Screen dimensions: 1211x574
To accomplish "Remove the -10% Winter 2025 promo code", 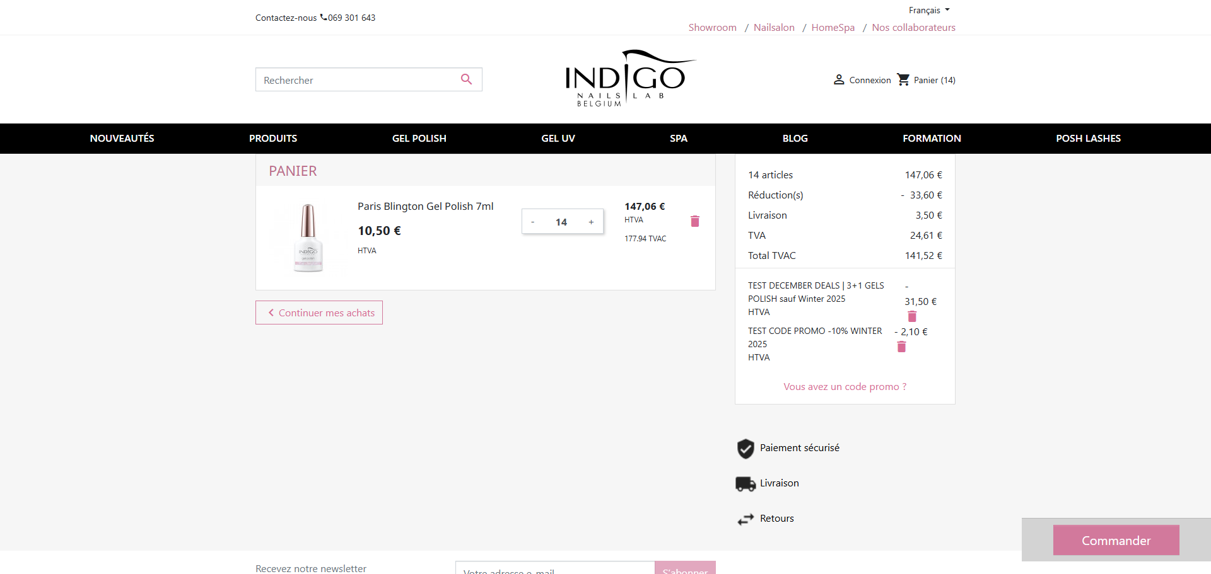I will tap(902, 347).
